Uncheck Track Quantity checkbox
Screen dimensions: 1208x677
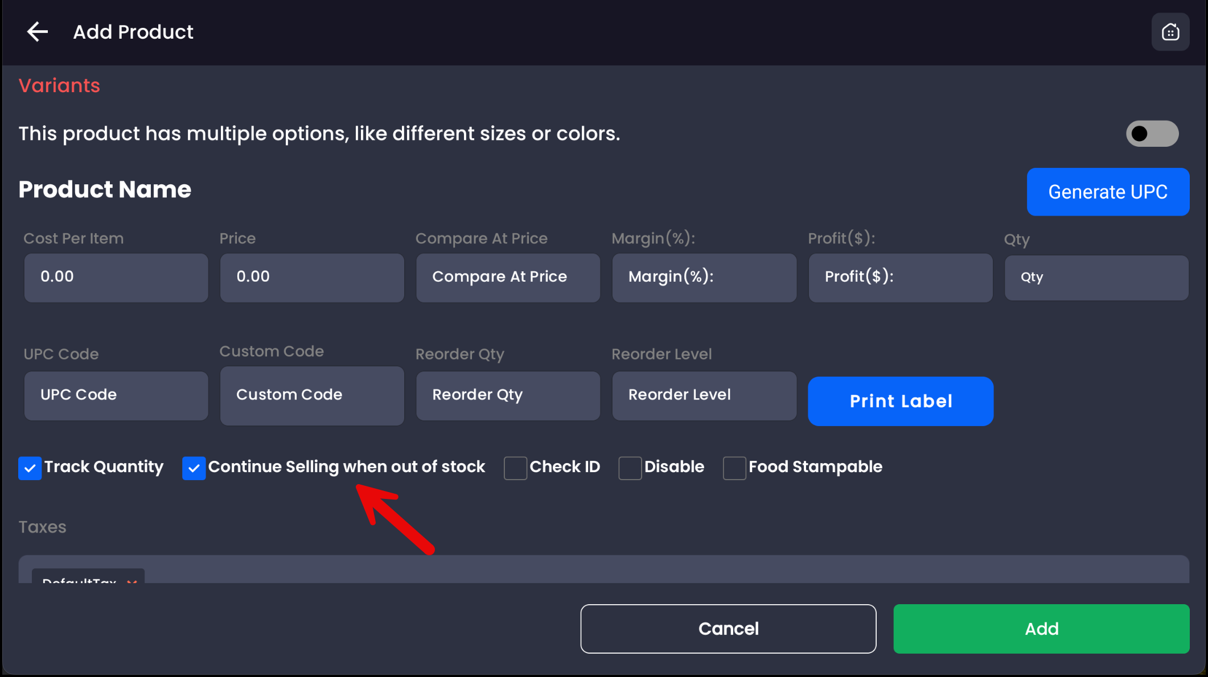point(30,468)
